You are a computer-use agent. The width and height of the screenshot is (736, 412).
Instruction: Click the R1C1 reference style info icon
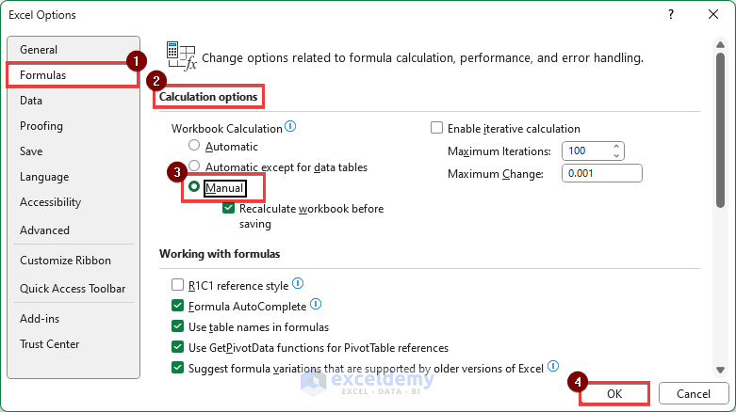pyautogui.click(x=298, y=283)
